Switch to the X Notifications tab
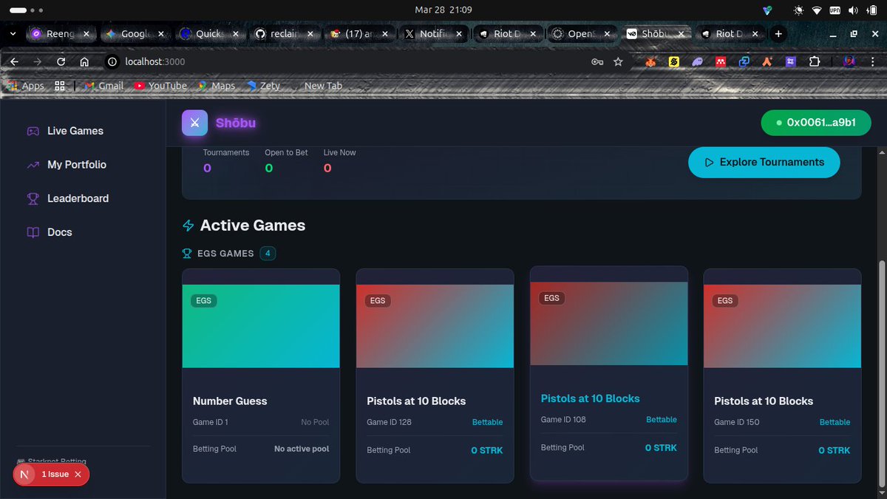The width and height of the screenshot is (887, 499). pyautogui.click(x=434, y=34)
